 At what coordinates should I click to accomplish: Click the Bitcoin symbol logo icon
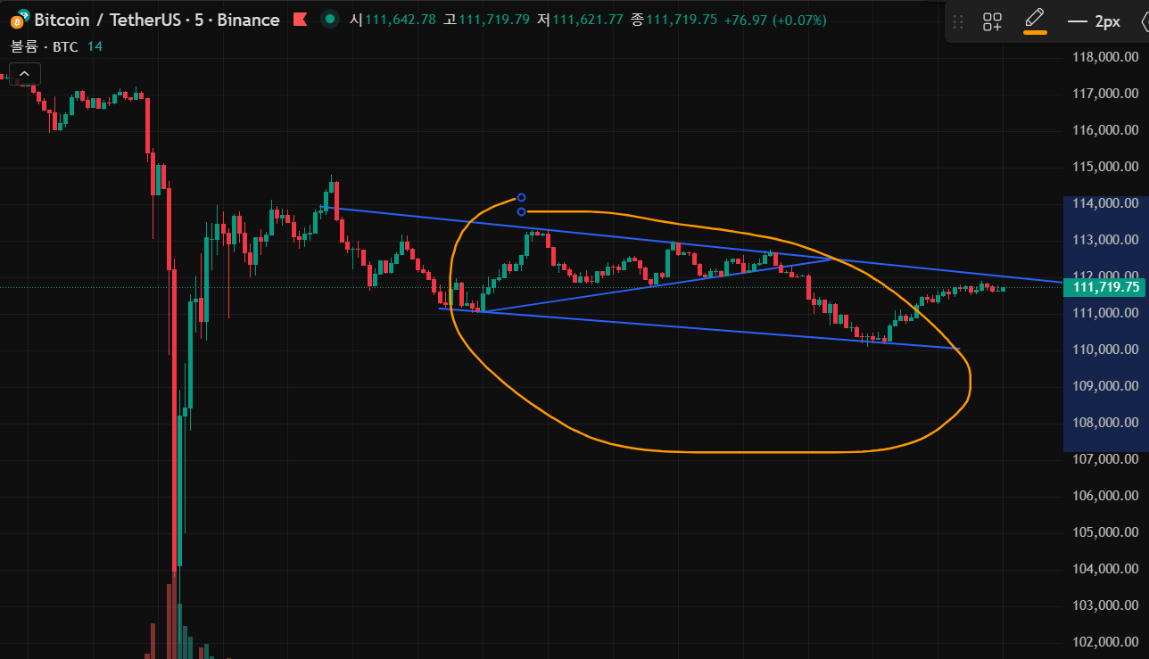pos(19,20)
